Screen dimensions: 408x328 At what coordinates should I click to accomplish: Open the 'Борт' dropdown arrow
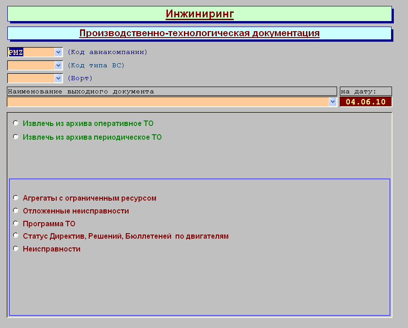tap(58, 78)
